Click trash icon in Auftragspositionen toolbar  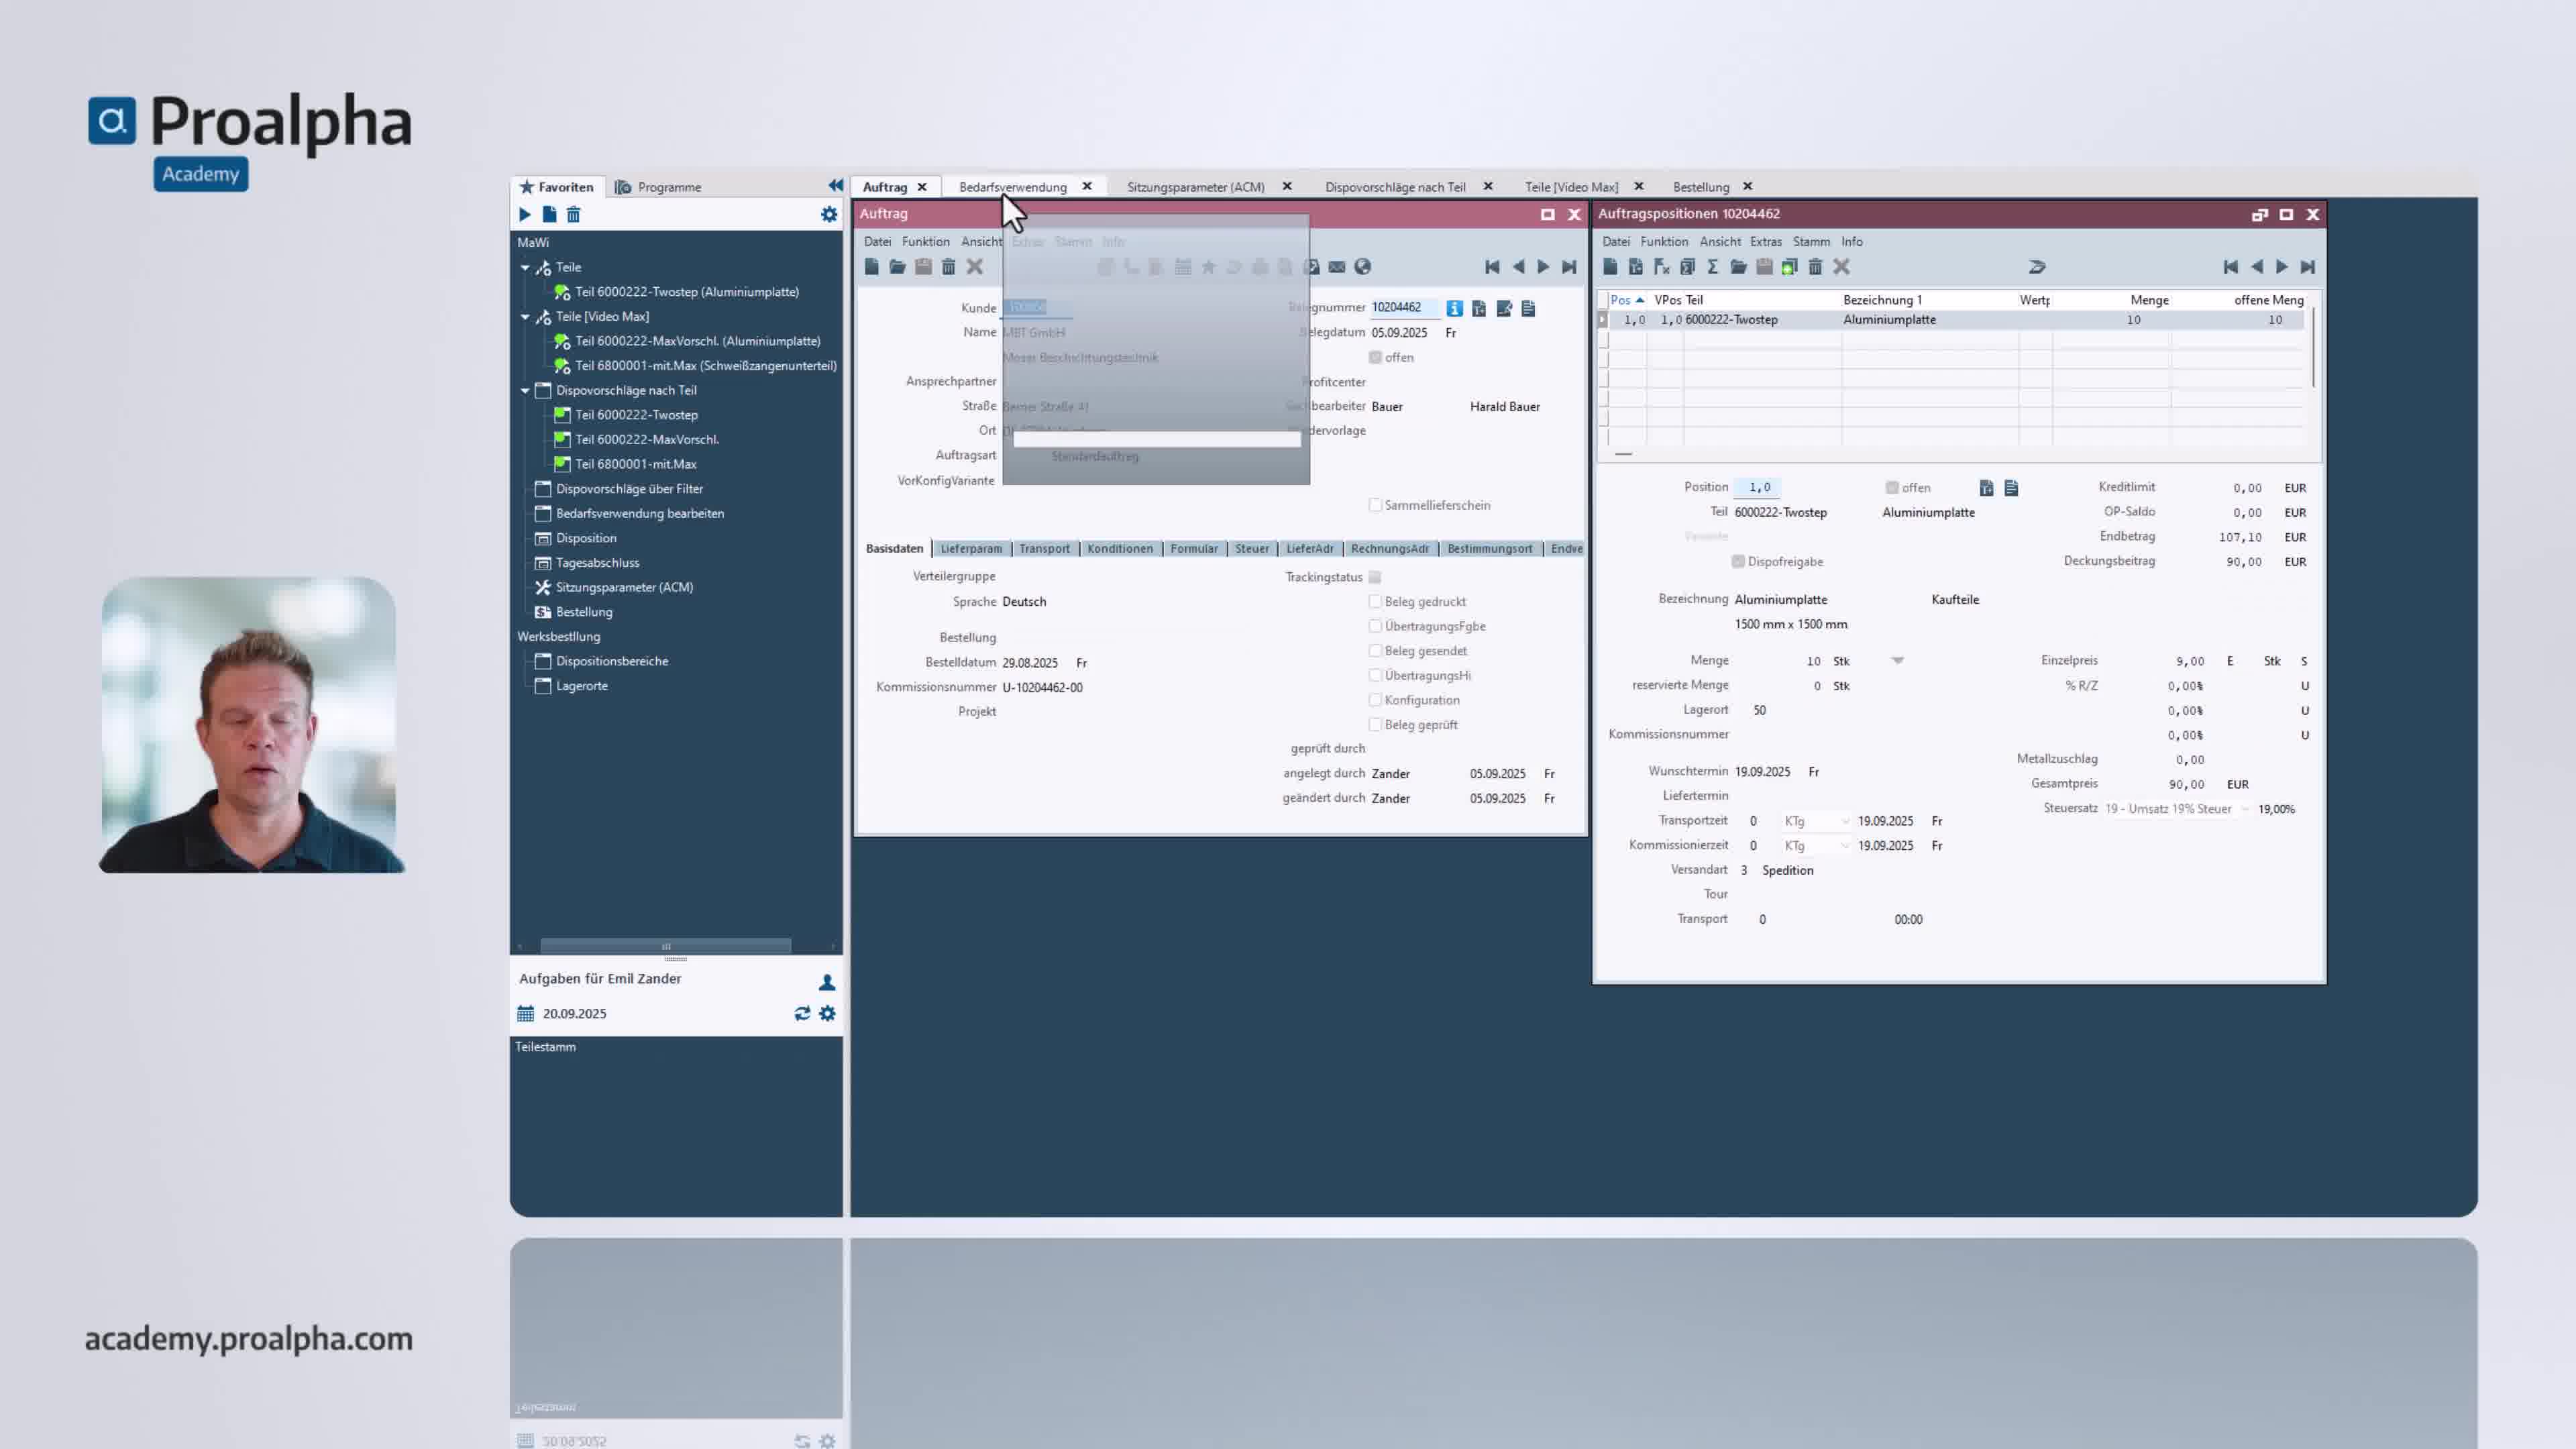pyautogui.click(x=1815, y=267)
